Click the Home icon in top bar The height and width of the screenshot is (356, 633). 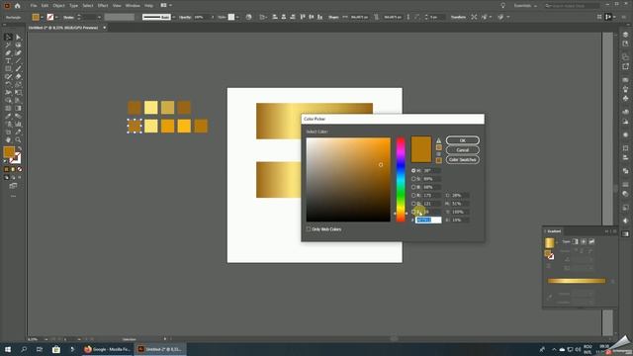pos(18,6)
